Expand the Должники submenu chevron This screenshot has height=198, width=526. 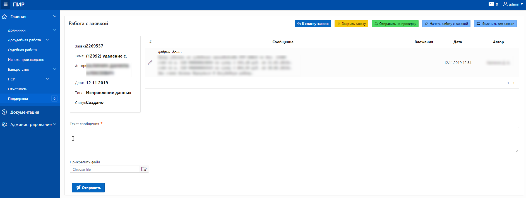tap(55, 30)
